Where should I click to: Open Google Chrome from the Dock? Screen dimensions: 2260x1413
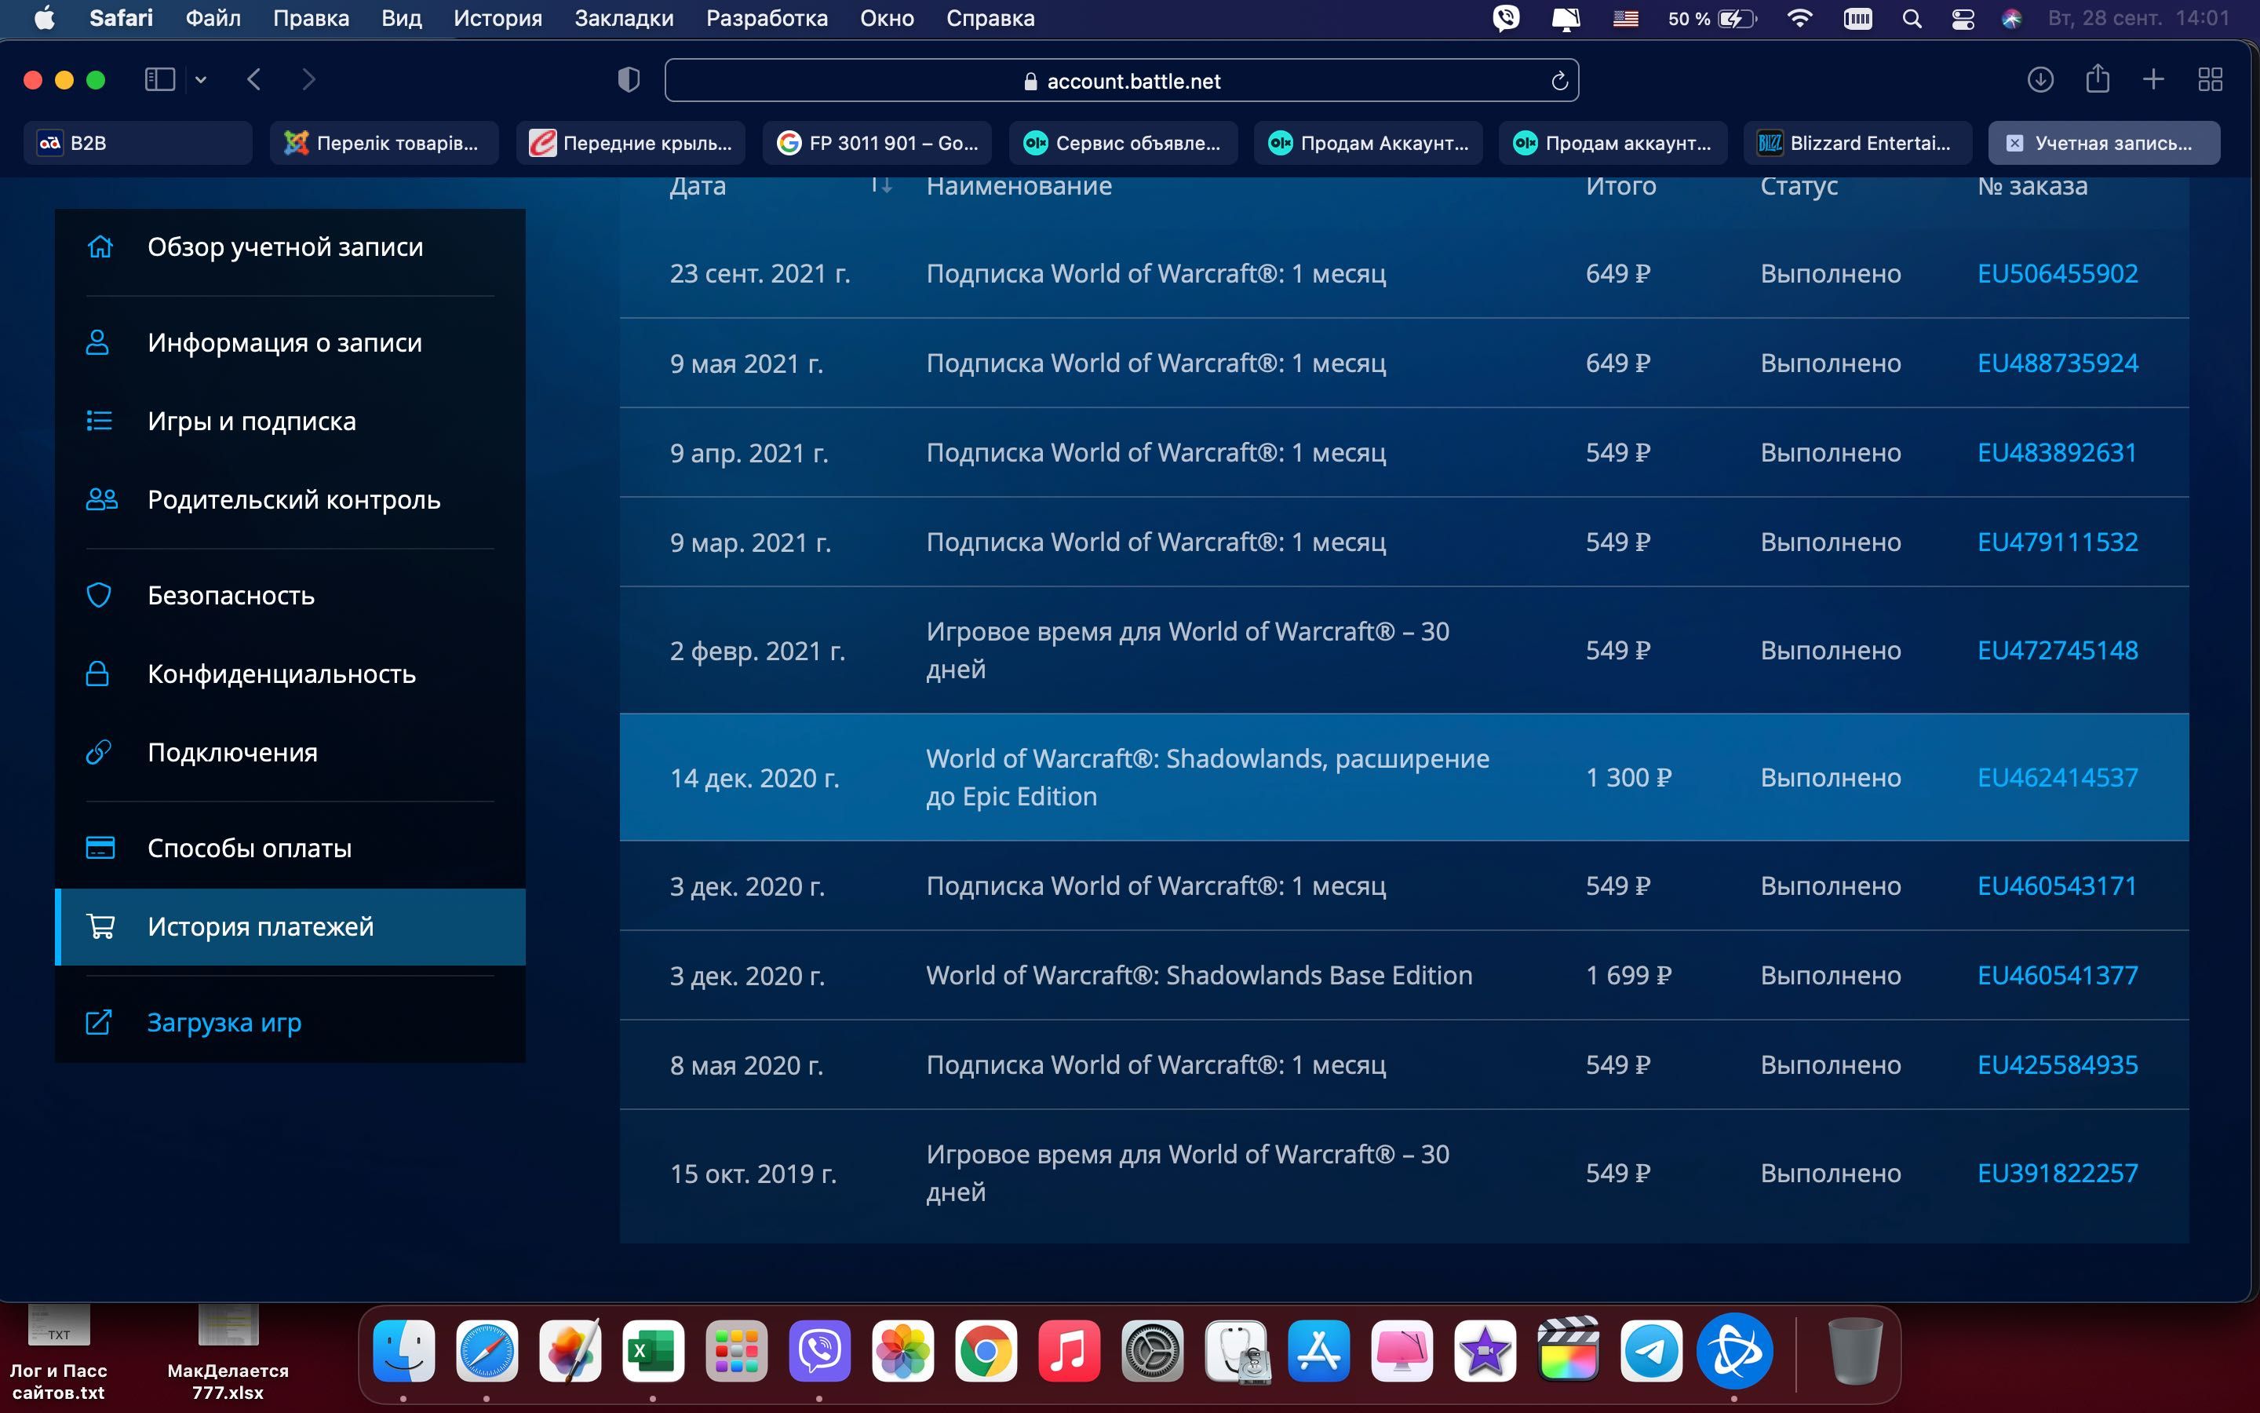pos(986,1350)
